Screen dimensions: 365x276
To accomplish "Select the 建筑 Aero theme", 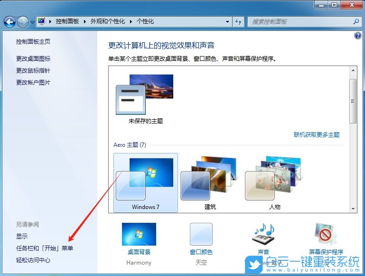I will 210,182.
